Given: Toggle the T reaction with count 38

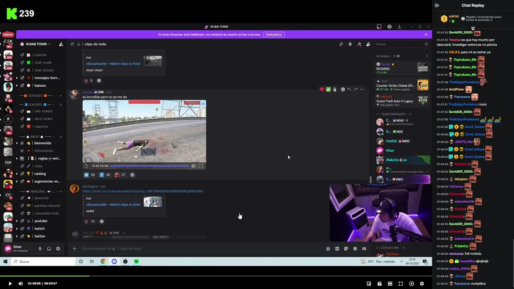Looking at the screenshot, I should (105, 175).
